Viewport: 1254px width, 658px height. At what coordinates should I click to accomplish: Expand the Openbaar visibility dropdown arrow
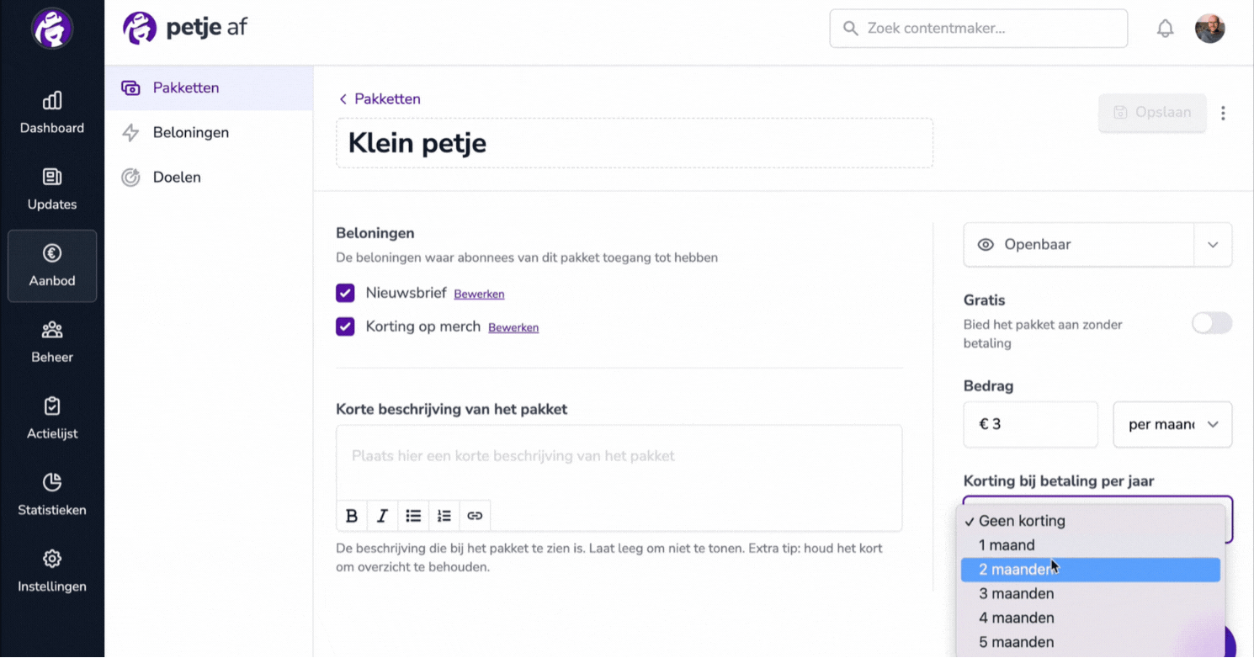[x=1213, y=245]
